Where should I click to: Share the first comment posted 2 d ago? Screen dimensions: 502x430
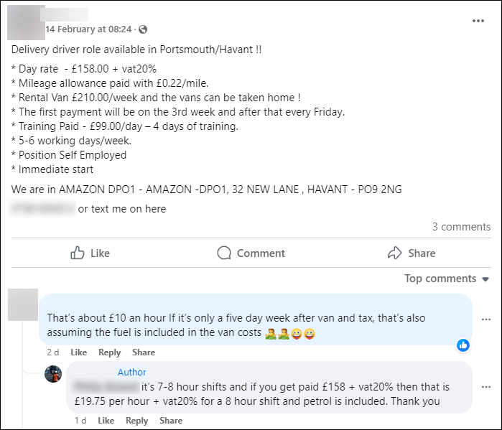(144, 352)
